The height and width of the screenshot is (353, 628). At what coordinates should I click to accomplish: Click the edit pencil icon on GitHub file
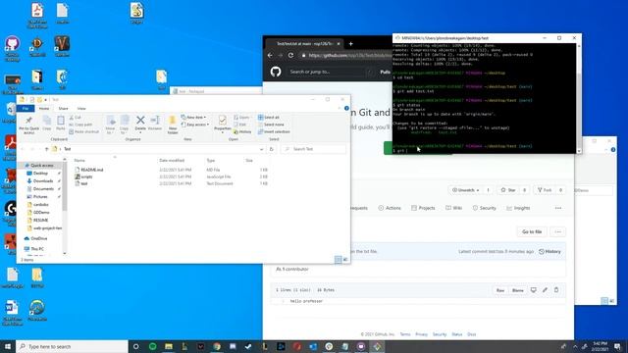(545, 290)
